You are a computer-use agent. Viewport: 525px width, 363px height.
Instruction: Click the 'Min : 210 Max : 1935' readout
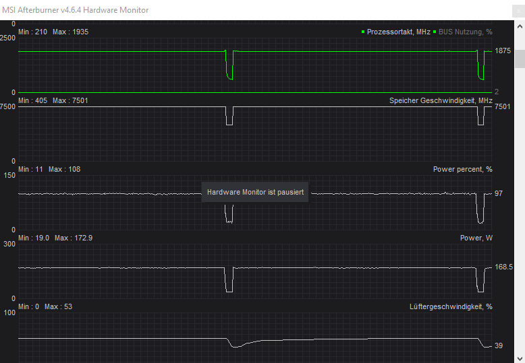click(53, 32)
